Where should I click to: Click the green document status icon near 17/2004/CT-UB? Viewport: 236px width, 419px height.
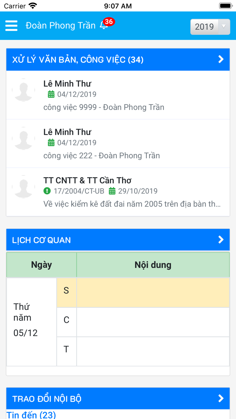coord(47,191)
